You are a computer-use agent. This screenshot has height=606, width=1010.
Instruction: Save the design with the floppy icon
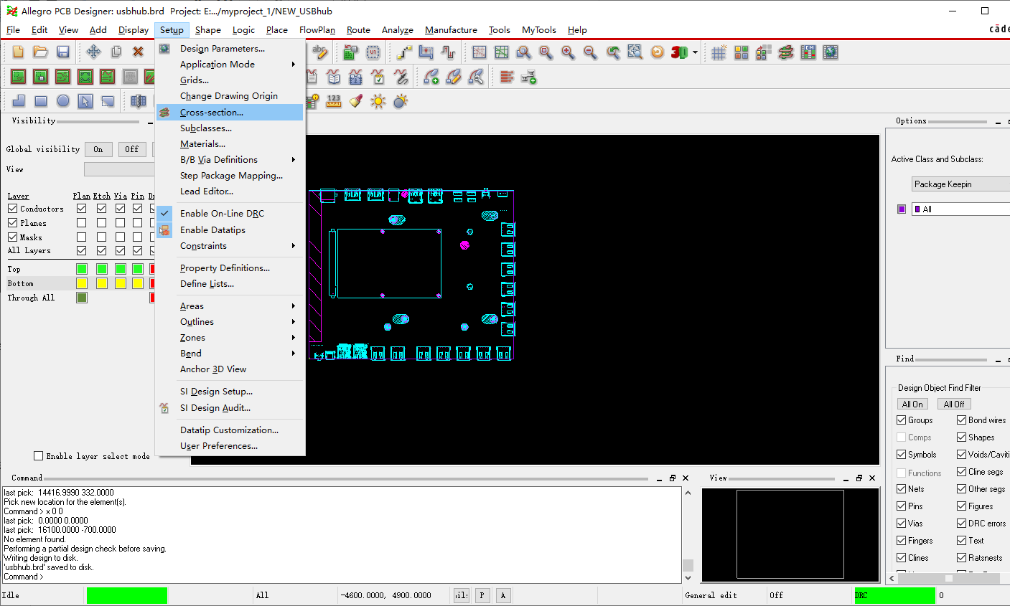(63, 52)
